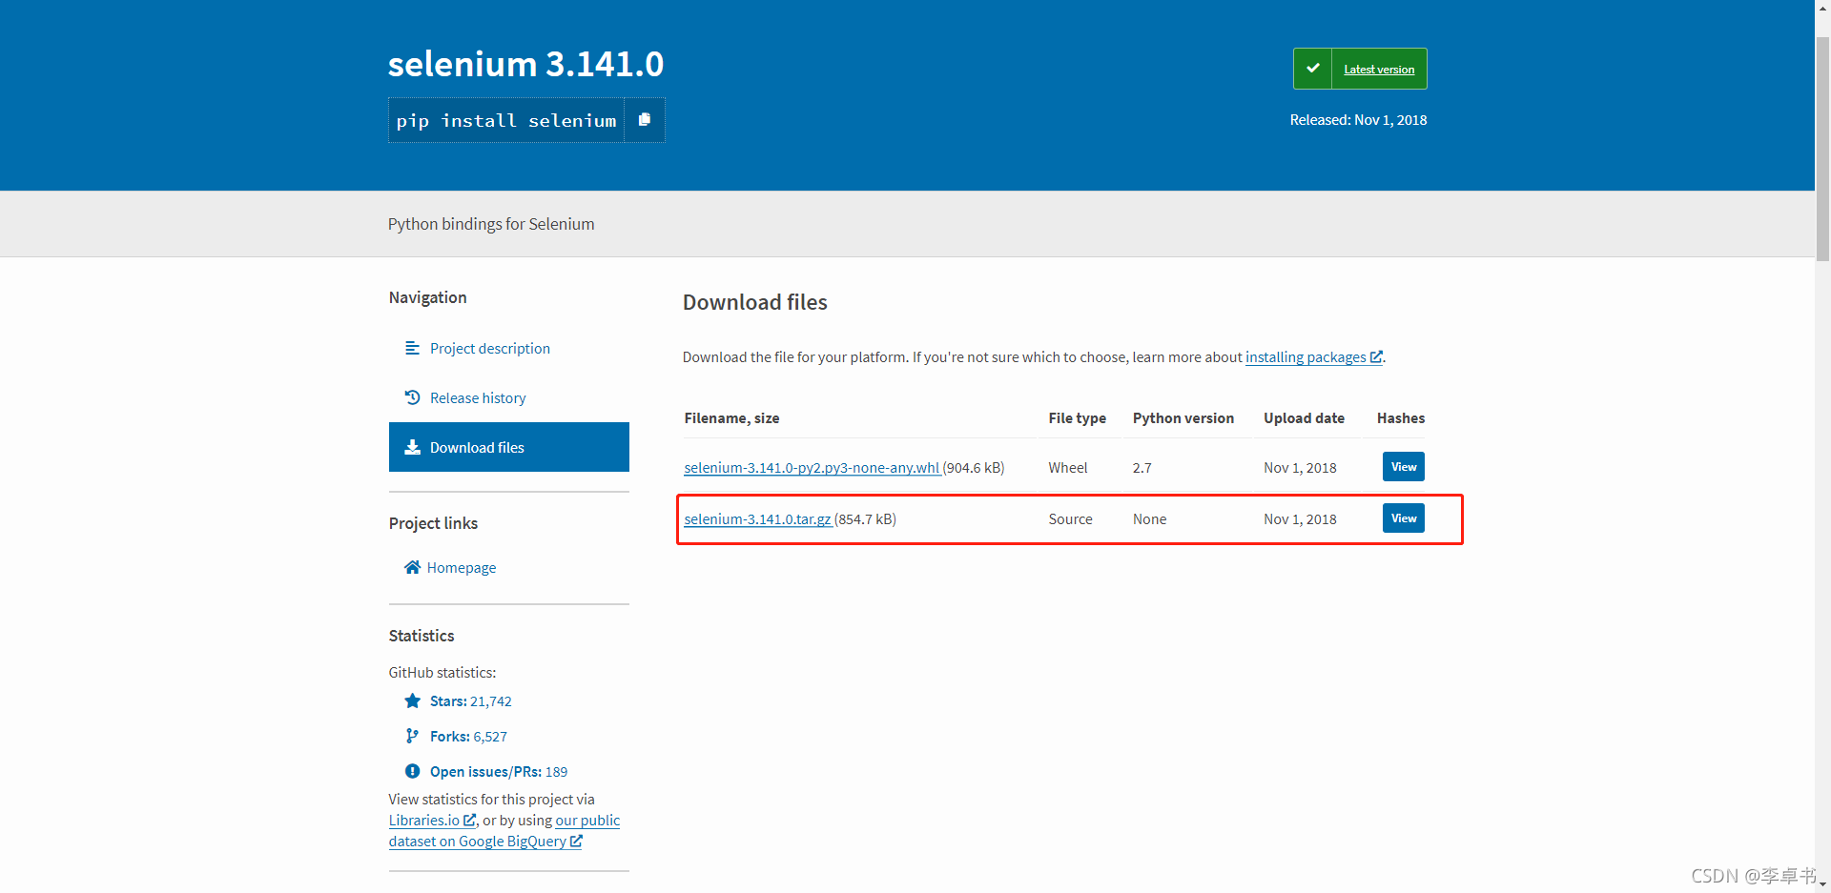Viewport: 1831px width, 893px height.
Task: Click the Released: Nov 1, 2018 text
Action: 1358,119
